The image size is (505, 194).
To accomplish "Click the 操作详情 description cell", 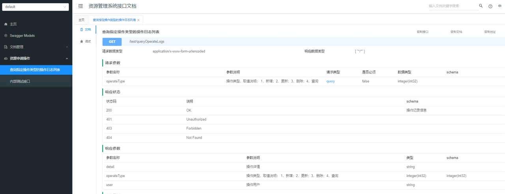I will click(x=253, y=167).
